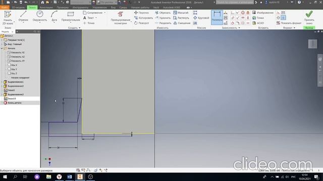Click the Выход panel label
Image resolution: width=323 pixels, height=181 pixels.
309,28
